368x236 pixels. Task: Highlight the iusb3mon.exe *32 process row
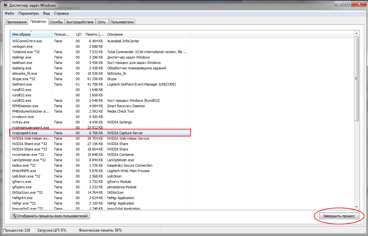(x=100, y=176)
